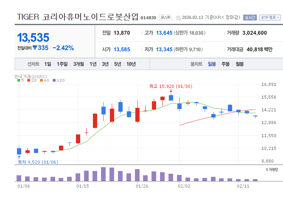Click the TIGER 코리아휴머노이드로봇산업 title
Viewport: 283px width, 198px height.
click(x=77, y=17)
